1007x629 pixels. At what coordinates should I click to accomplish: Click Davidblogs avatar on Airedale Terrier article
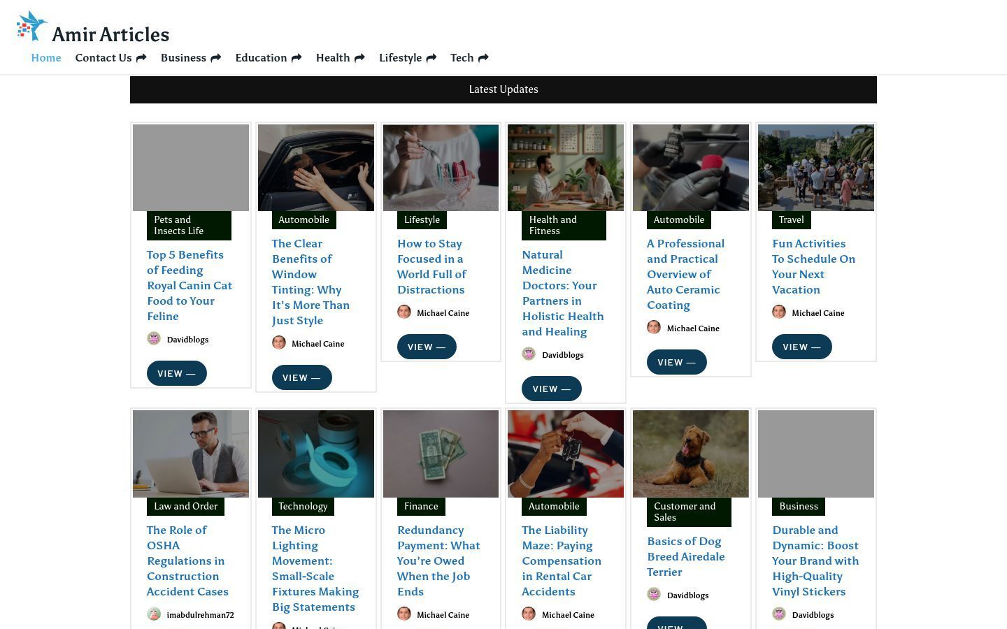(x=654, y=595)
